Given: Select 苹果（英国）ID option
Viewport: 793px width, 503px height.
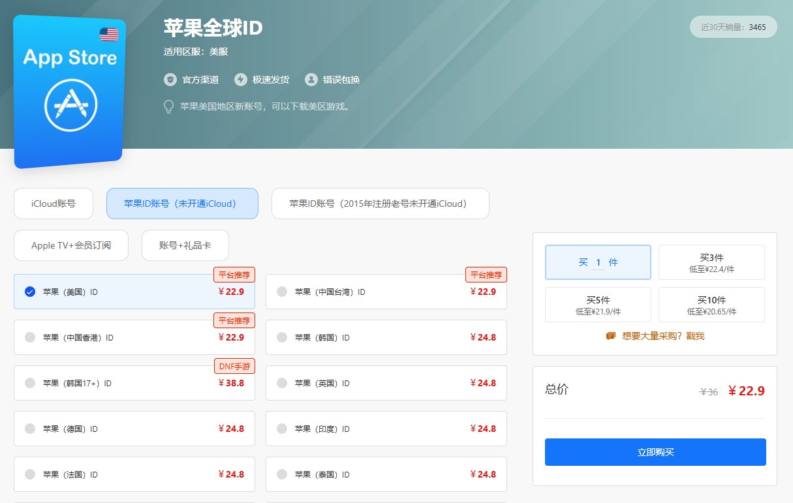Looking at the screenshot, I should (x=386, y=383).
